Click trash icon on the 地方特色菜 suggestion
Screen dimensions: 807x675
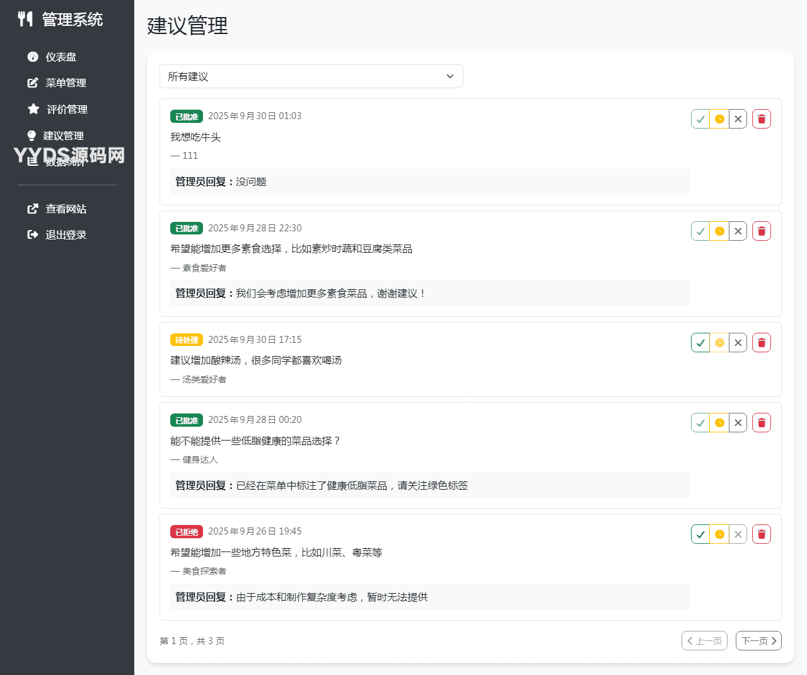(x=761, y=534)
